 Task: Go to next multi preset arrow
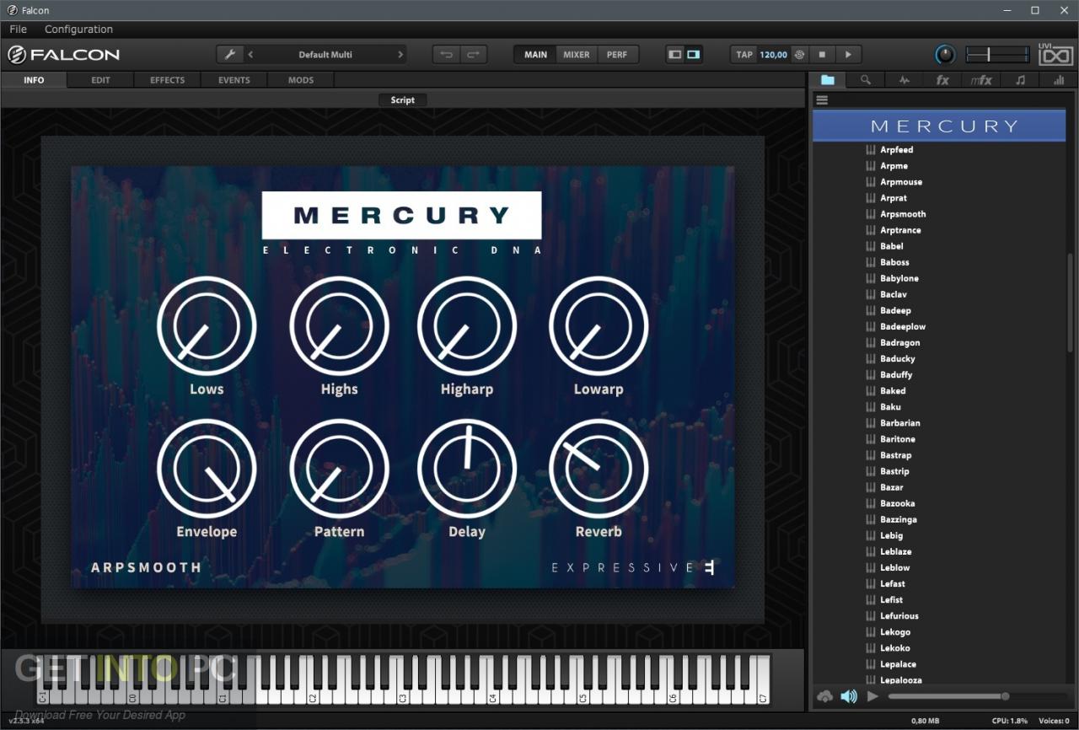tap(400, 55)
